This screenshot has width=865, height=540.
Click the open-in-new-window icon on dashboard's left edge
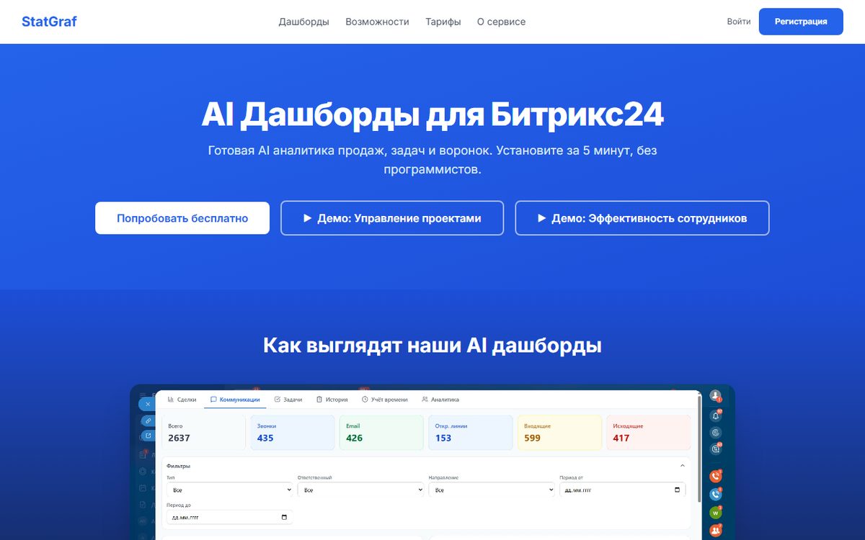(147, 436)
